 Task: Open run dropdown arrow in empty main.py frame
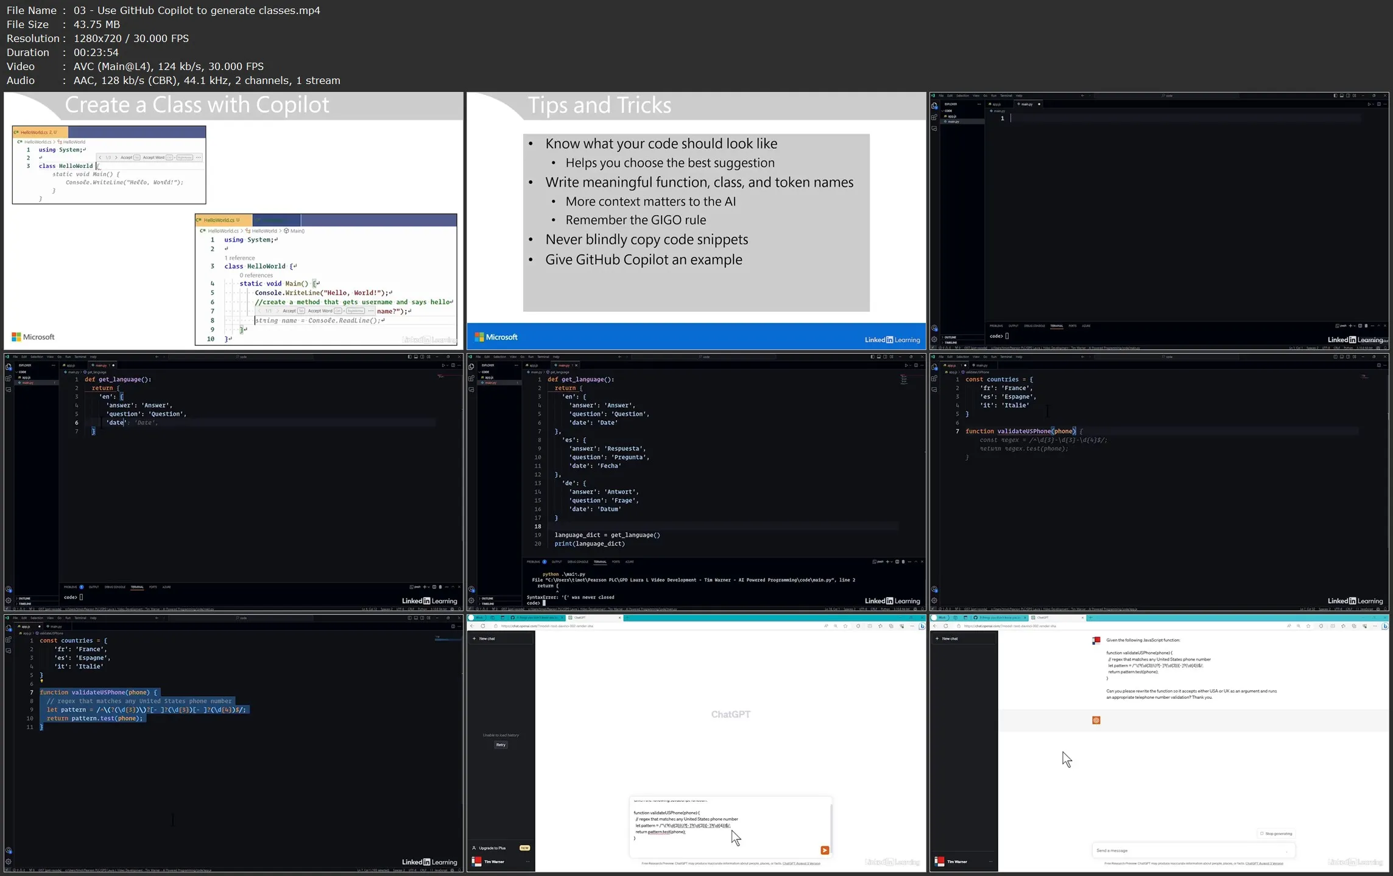click(x=1373, y=104)
